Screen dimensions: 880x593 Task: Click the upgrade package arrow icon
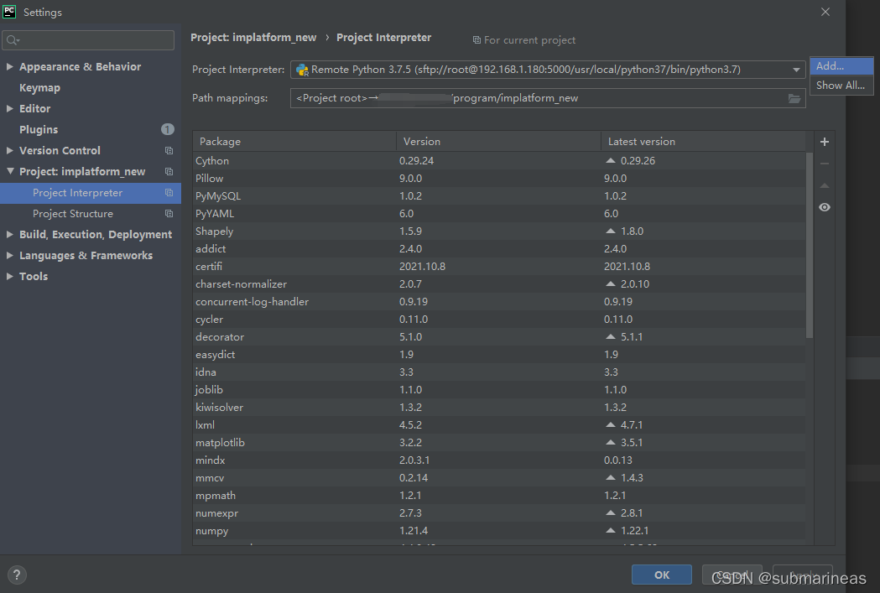(x=825, y=185)
